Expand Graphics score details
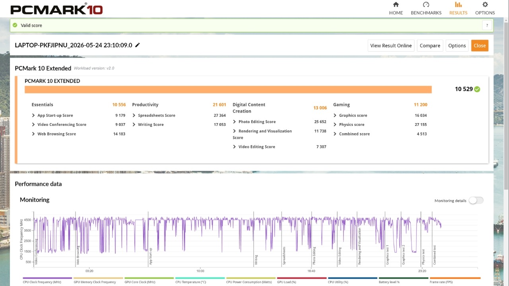Viewport: 509px width, 286px height. 335,116
